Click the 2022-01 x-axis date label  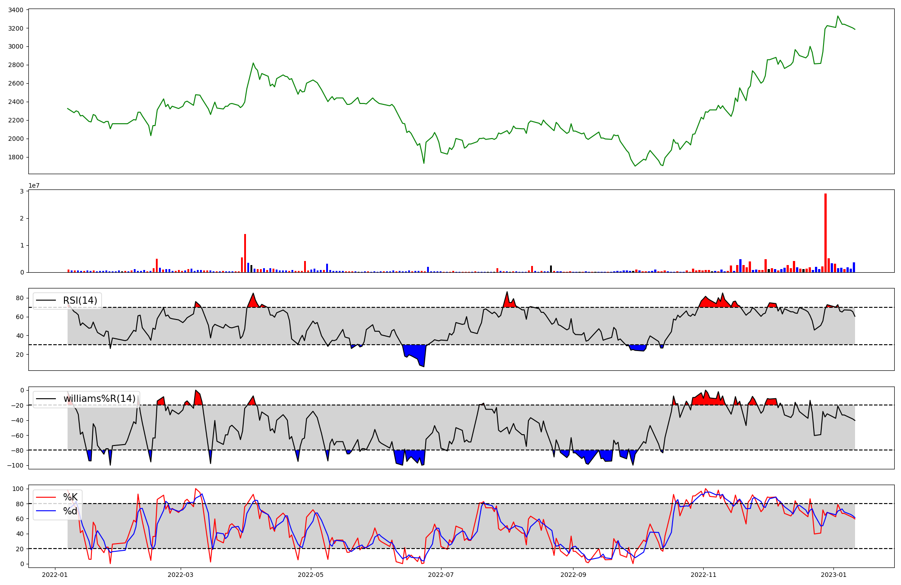click(55, 575)
